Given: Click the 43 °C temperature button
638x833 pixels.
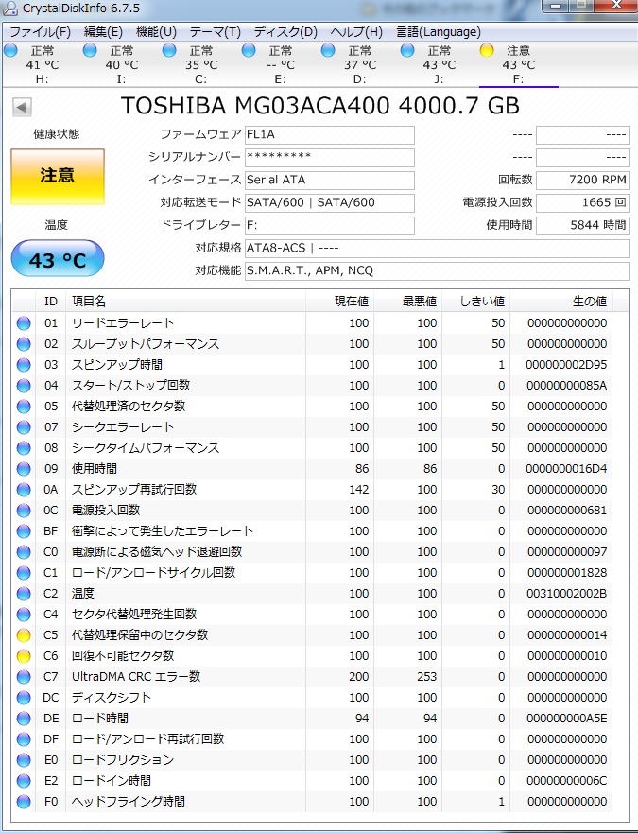Looking at the screenshot, I should pyautogui.click(x=57, y=260).
